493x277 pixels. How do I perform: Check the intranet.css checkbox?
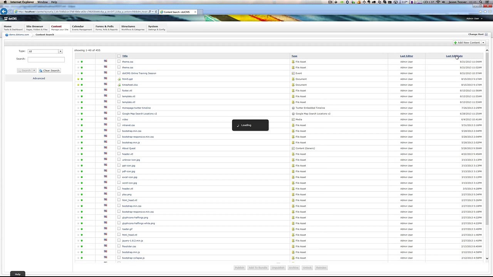pos(119,125)
